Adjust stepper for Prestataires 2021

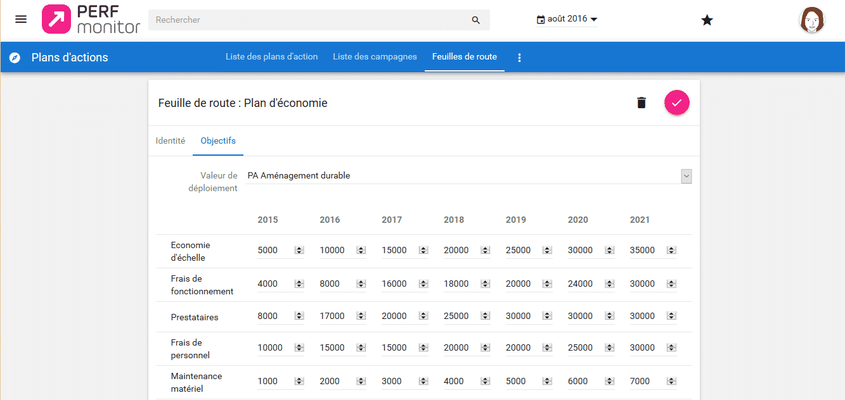[x=672, y=316]
